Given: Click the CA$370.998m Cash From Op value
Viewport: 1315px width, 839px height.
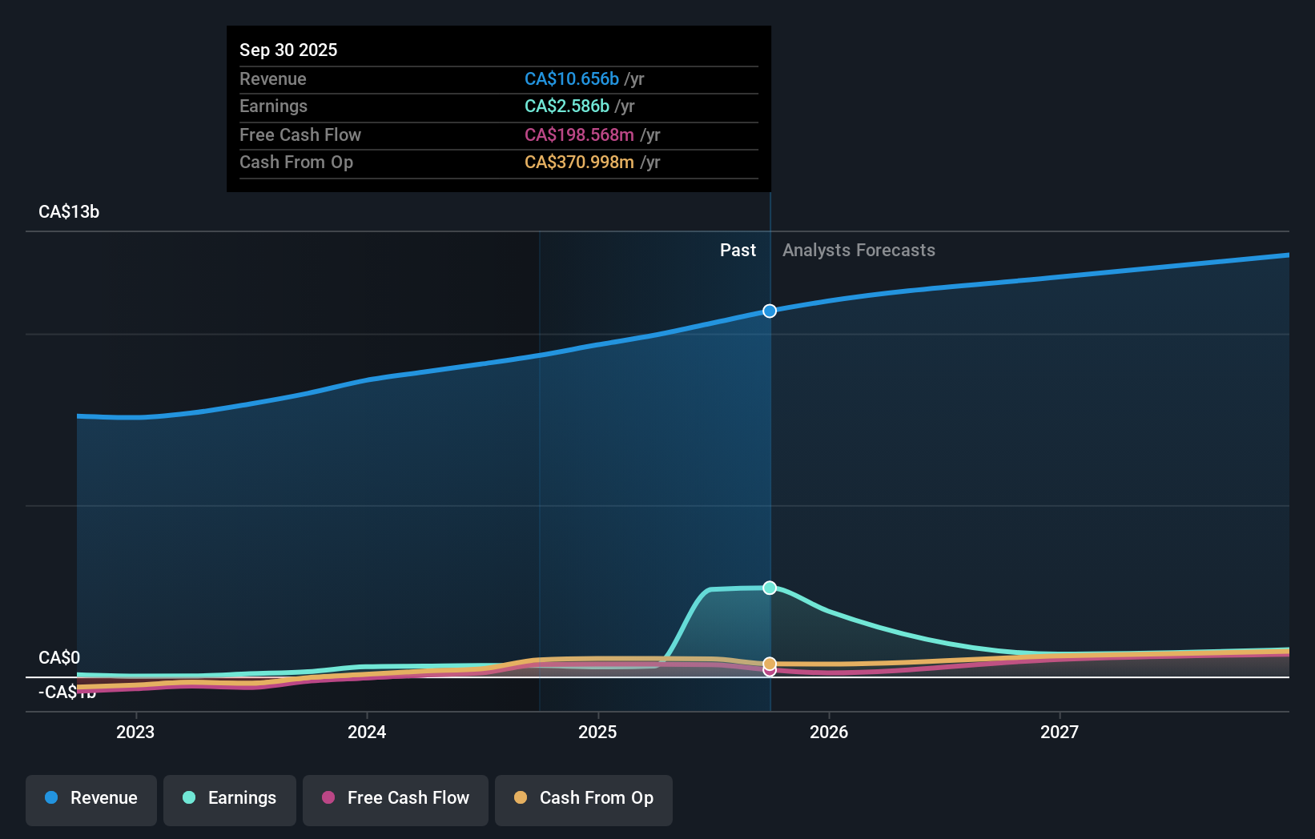Looking at the screenshot, I should 577,163.
